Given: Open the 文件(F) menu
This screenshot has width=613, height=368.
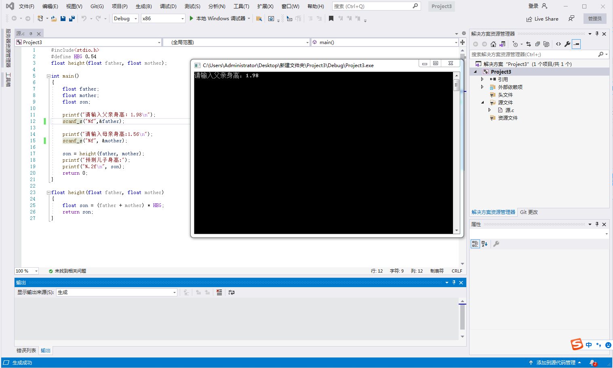Looking at the screenshot, I should (x=27, y=6).
